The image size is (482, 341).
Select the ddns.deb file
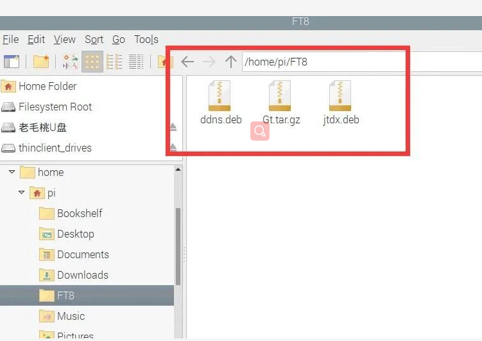tap(220, 103)
